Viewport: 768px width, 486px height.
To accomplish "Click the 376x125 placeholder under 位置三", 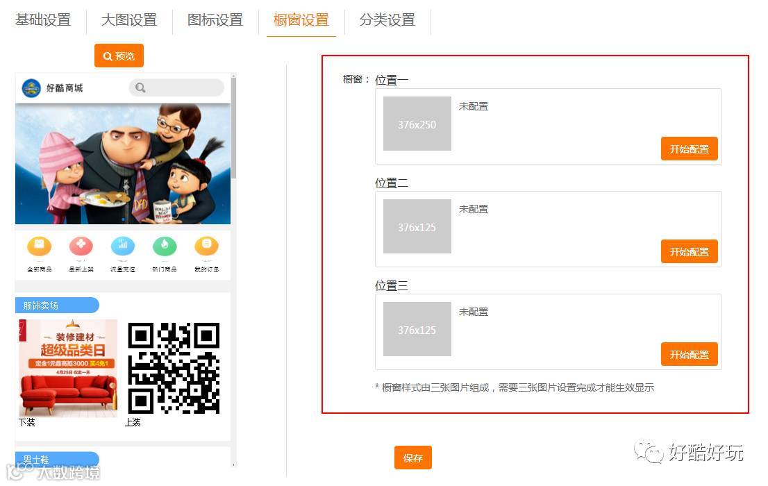I will click(x=417, y=329).
